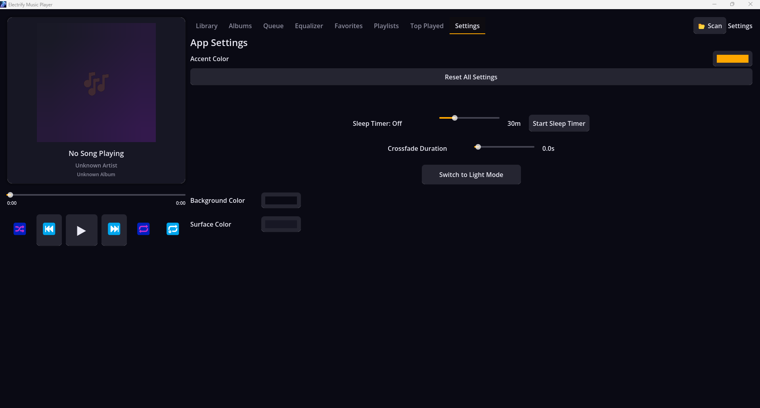Open the Surface Color swatch
Screen dimensions: 760x408
click(x=281, y=224)
